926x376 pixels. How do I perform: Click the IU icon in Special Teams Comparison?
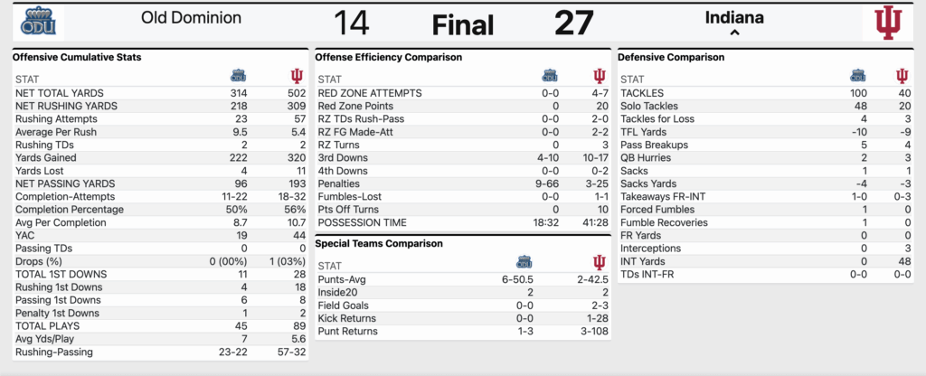pyautogui.click(x=600, y=262)
